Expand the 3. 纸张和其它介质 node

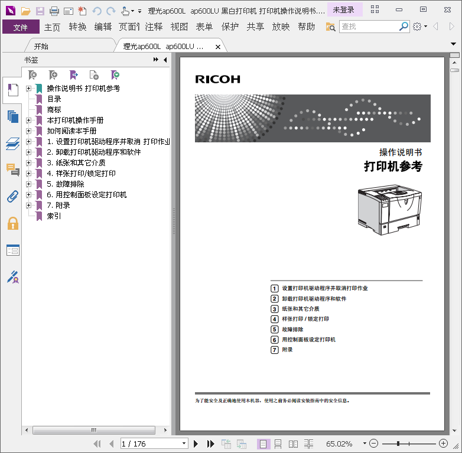tap(28, 162)
